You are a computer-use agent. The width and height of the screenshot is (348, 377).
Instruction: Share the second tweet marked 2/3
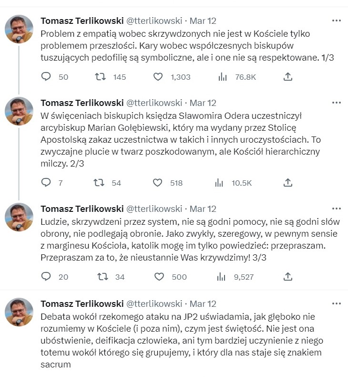click(x=287, y=182)
